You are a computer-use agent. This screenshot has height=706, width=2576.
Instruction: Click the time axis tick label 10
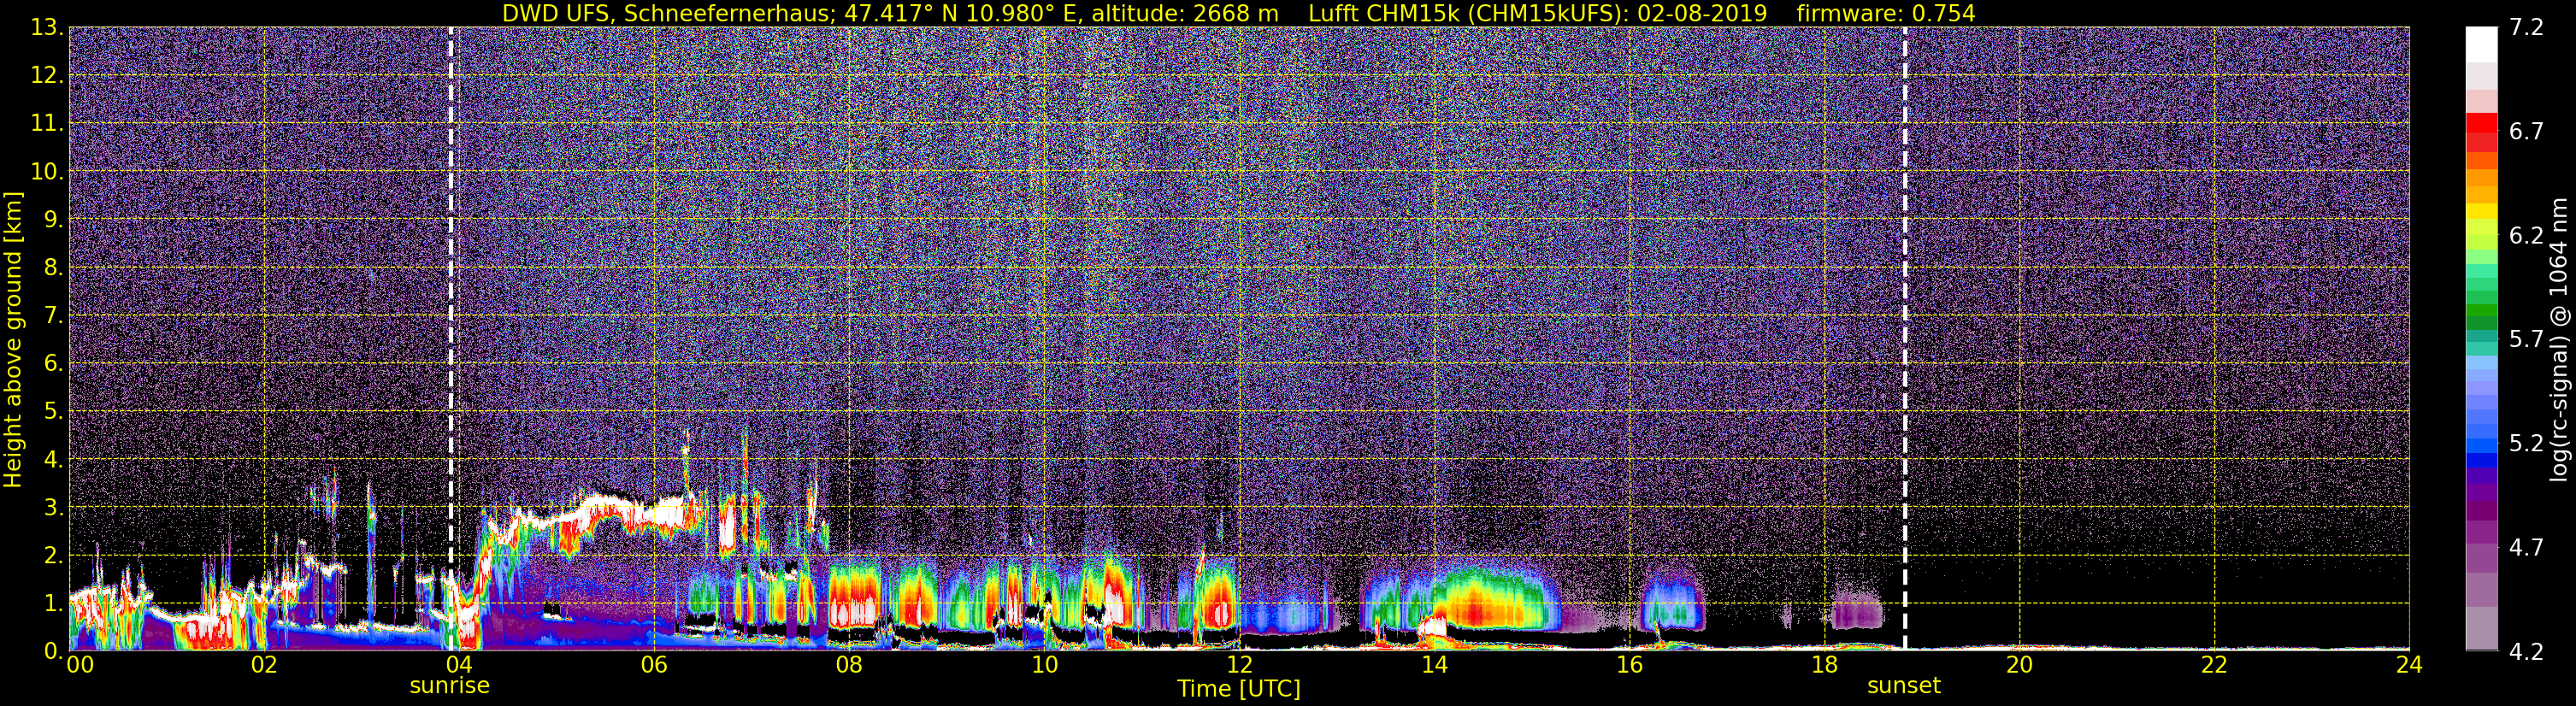coord(1043,666)
